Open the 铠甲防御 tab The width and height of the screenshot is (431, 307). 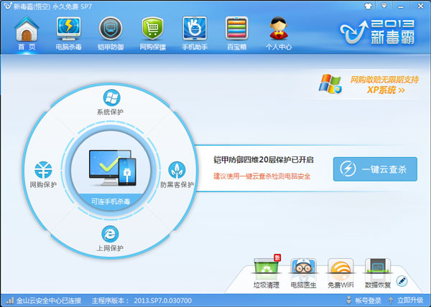coord(111,34)
